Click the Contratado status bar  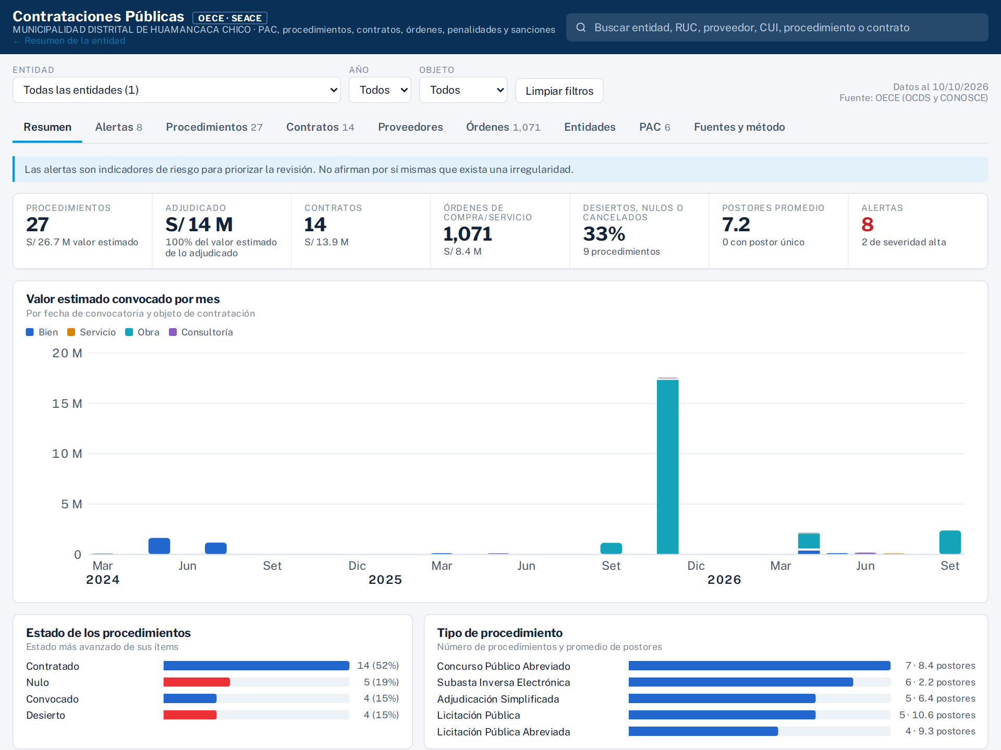pos(256,666)
